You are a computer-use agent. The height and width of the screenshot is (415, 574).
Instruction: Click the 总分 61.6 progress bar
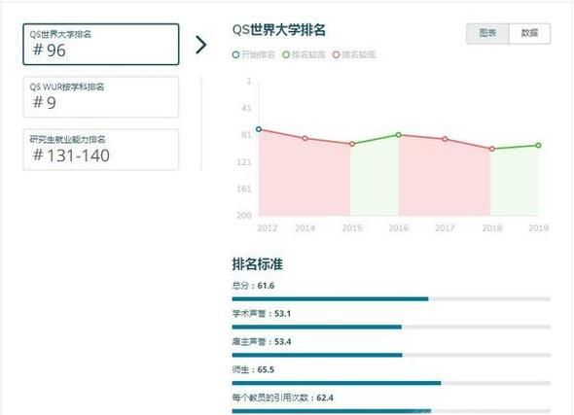coord(391,299)
